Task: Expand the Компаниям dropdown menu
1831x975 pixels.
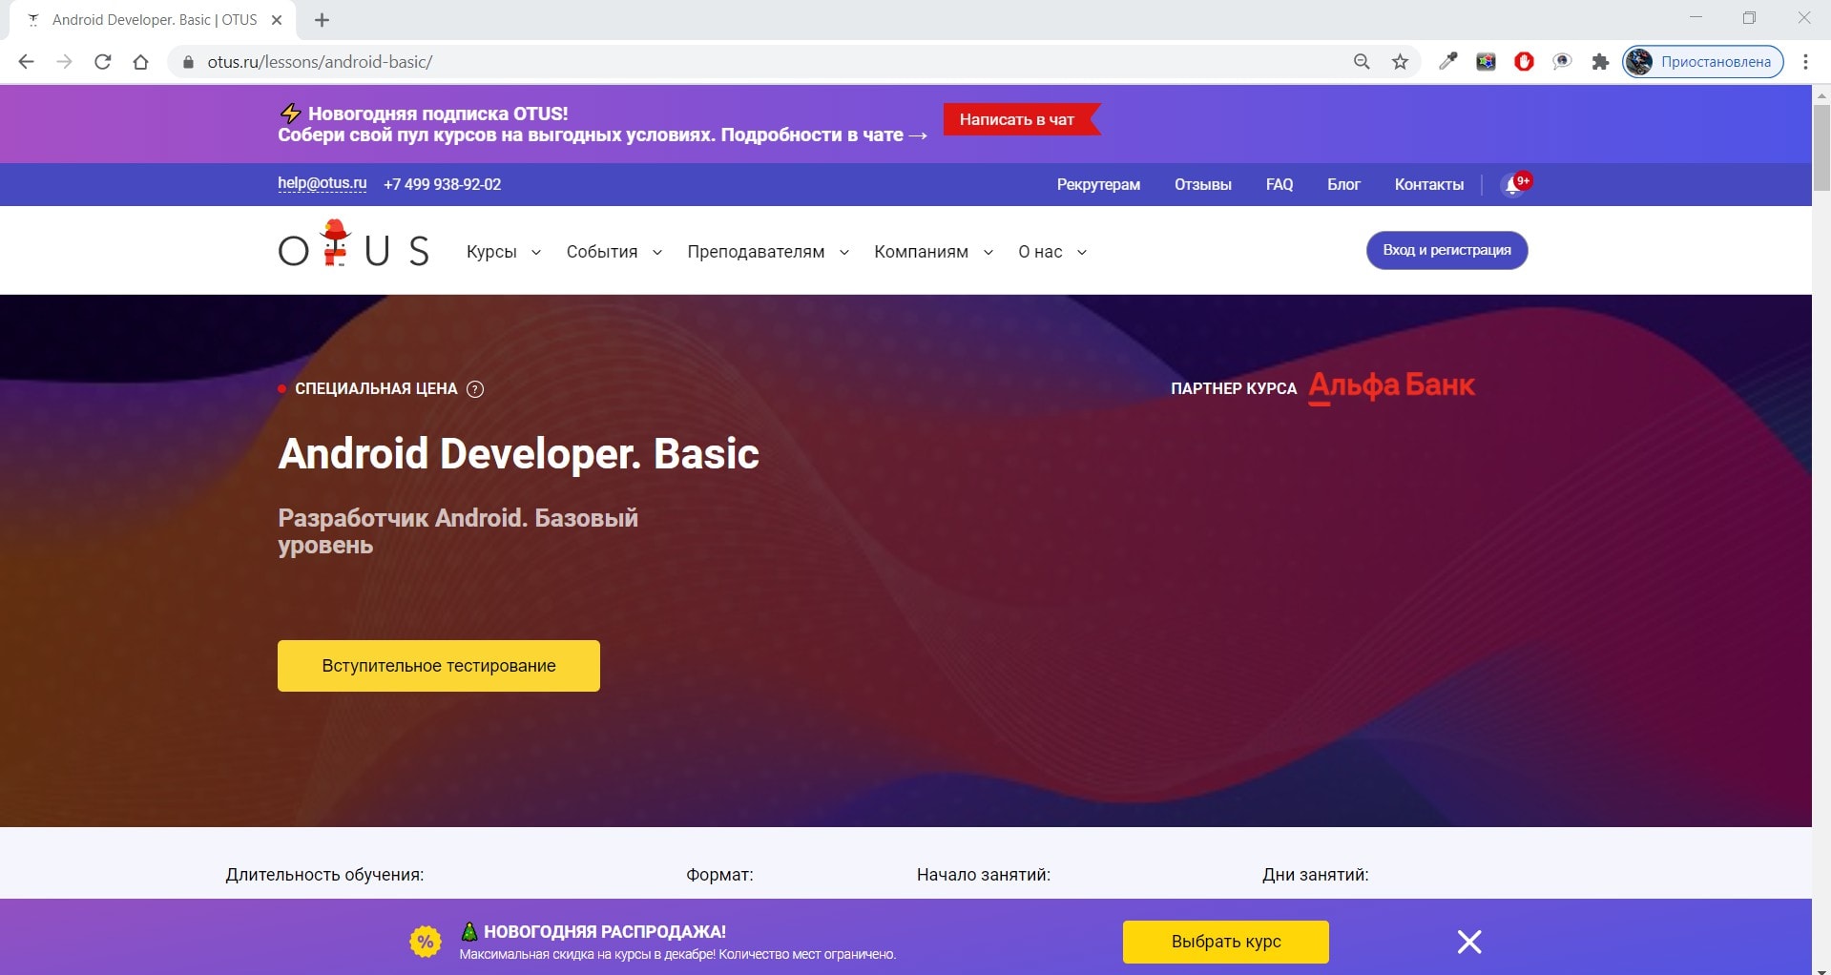Action: (x=933, y=252)
